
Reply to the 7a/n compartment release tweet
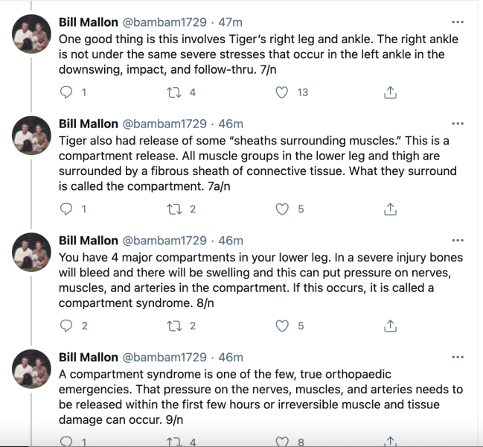point(67,209)
